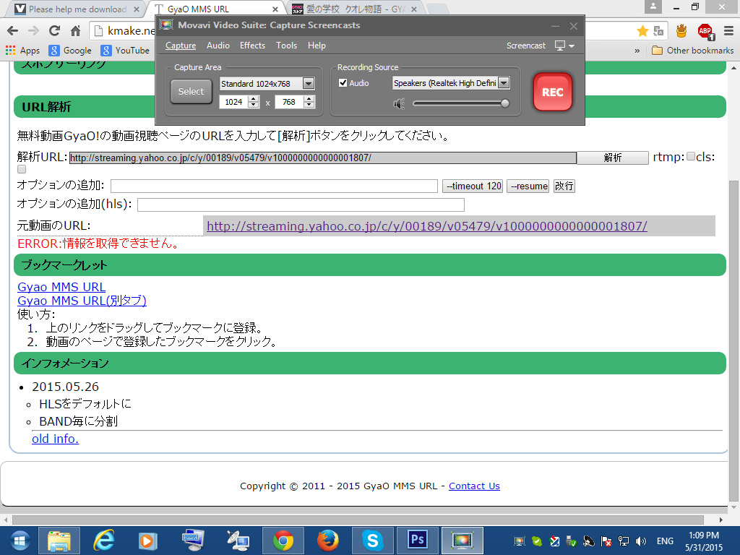Toggle the cls checkbox
Viewport: 740px width, 555px height.
tap(22, 169)
